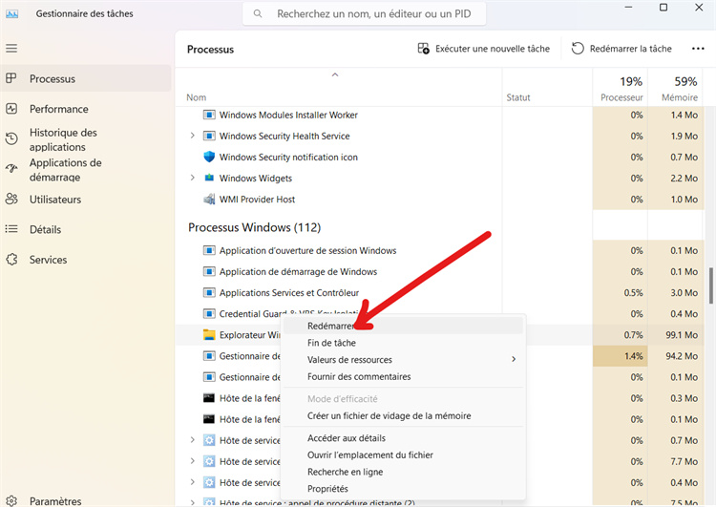Choose Fin de tâche in context menu
The height and width of the screenshot is (507, 716).
coord(331,343)
